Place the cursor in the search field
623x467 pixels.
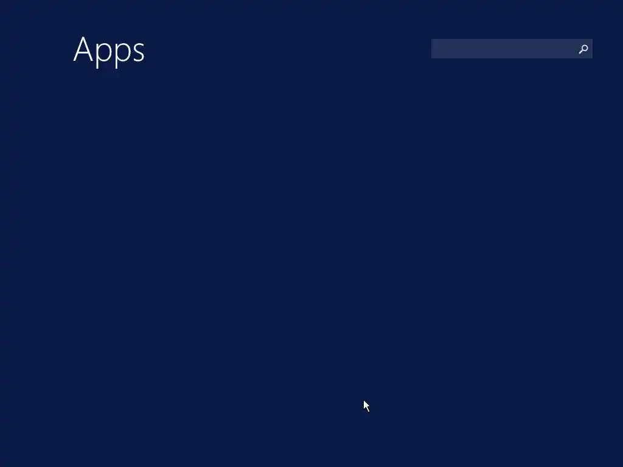tap(504, 49)
